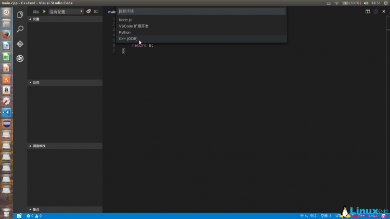Collapse the 断点 (Breakpoints) section

(x=64, y=210)
